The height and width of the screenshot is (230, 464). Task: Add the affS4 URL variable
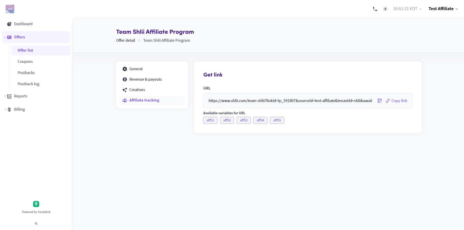tap(260, 120)
